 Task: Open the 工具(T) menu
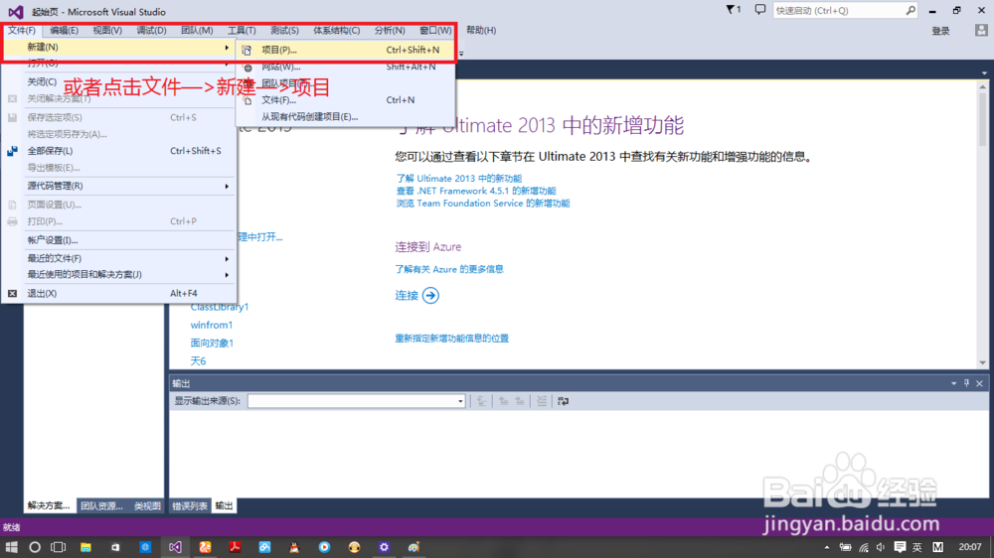click(x=242, y=31)
